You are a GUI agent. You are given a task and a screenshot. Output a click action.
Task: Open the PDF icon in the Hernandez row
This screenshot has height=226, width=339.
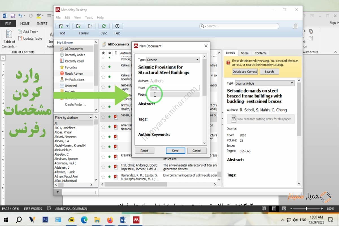(x=116, y=177)
